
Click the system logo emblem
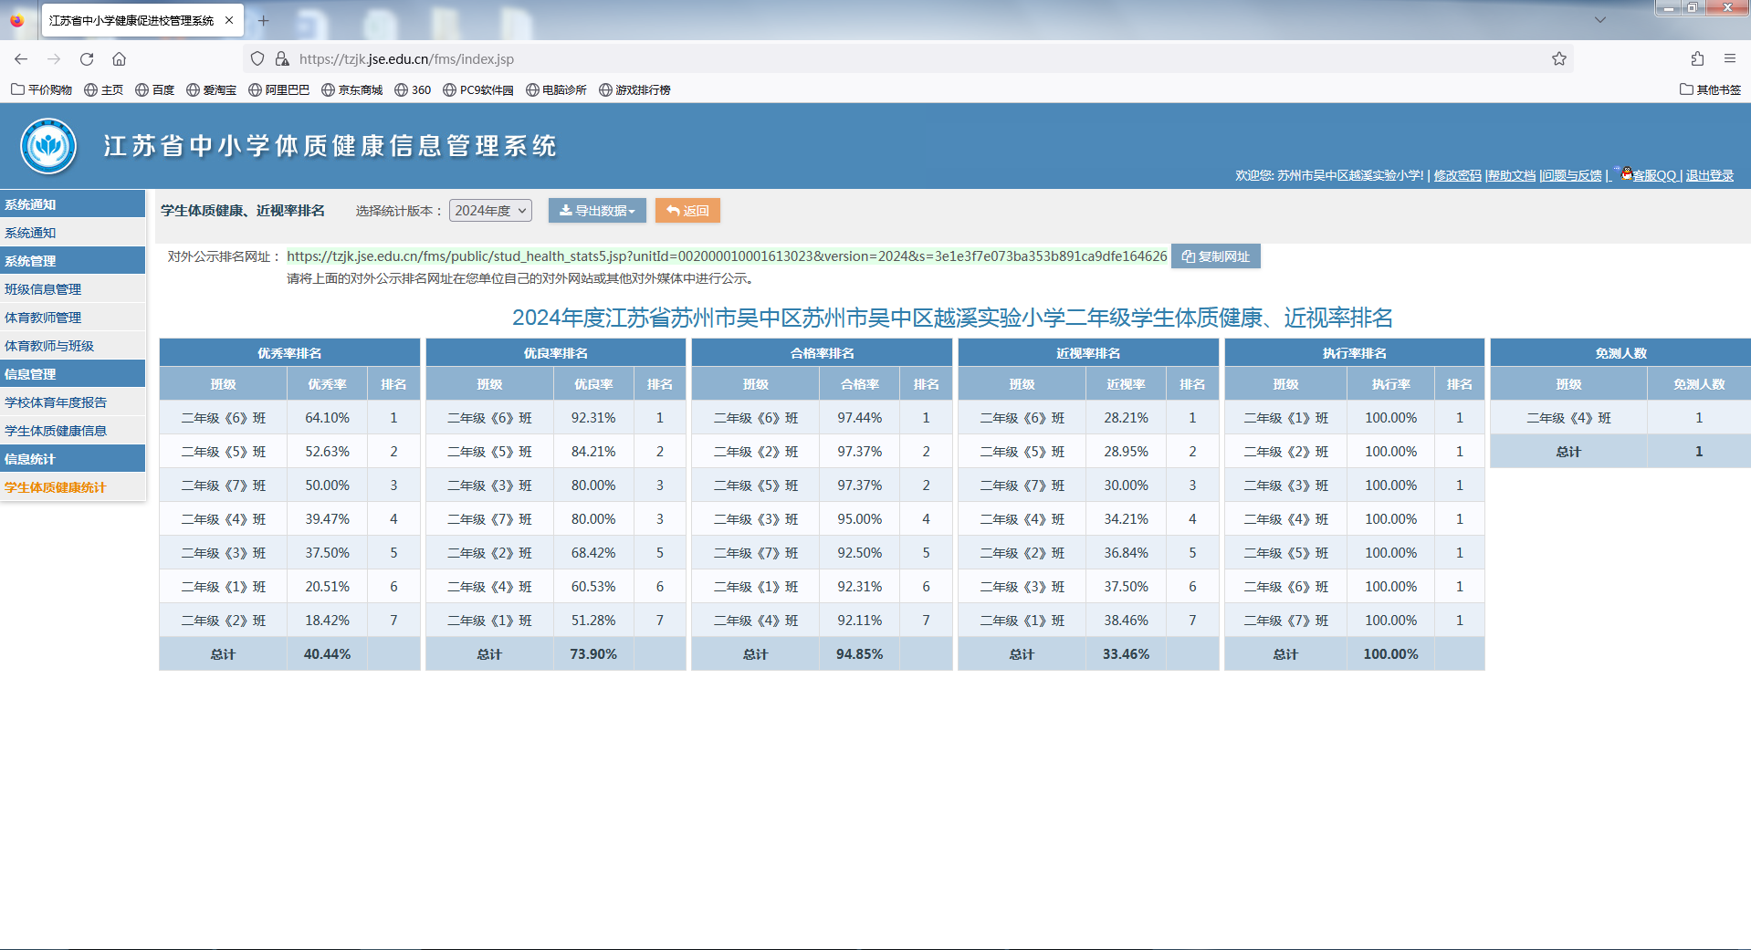(48, 146)
